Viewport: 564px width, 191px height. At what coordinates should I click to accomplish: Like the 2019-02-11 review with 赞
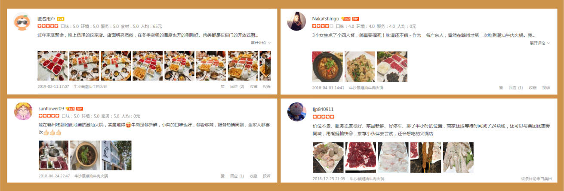[x=223, y=86]
